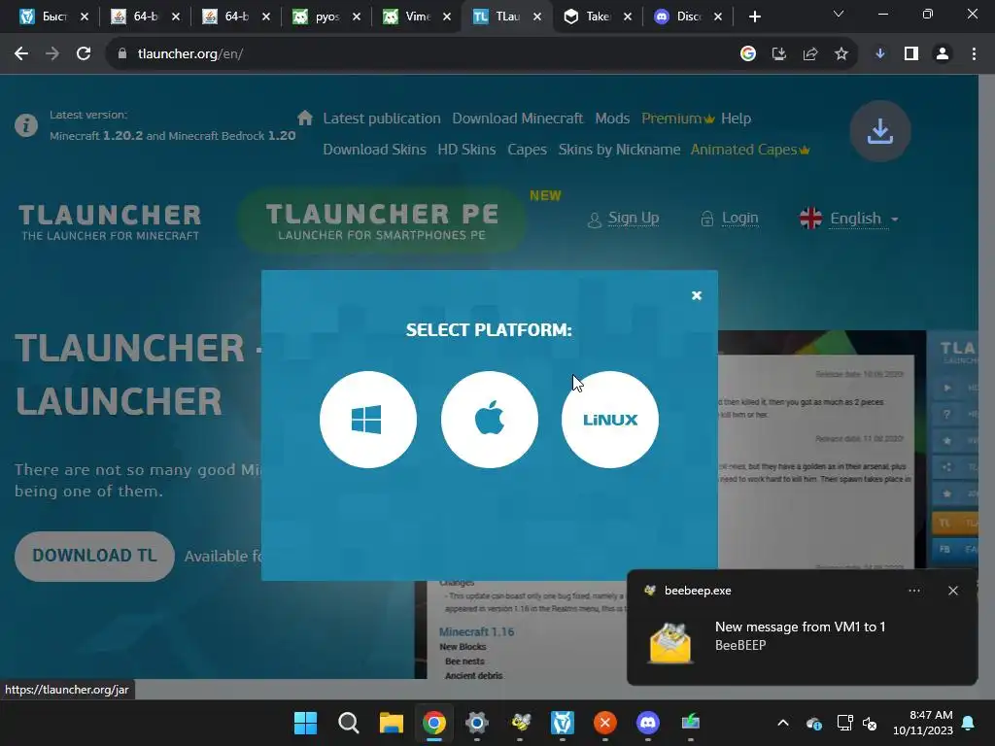This screenshot has width=995, height=746.
Task: Open Skins by Nickname
Action: (619, 150)
